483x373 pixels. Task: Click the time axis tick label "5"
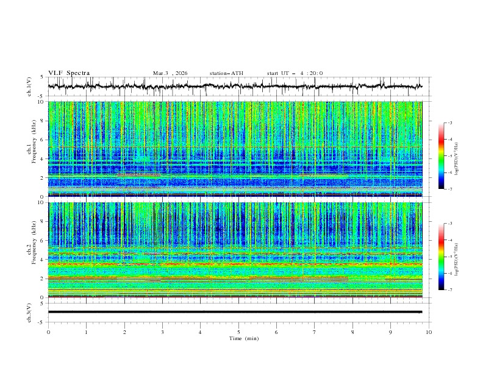tap(238, 332)
